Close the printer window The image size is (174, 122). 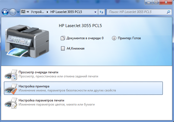166,2
